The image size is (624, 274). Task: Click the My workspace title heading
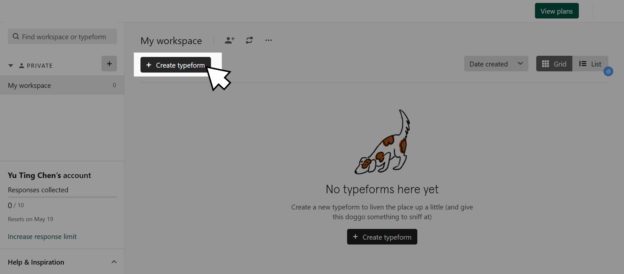[x=171, y=41]
